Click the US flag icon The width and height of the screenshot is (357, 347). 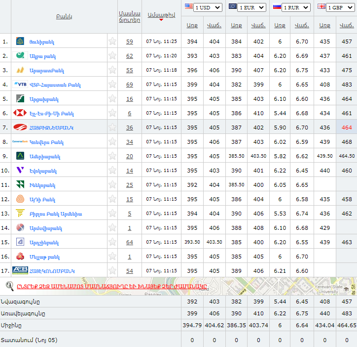[189, 6]
